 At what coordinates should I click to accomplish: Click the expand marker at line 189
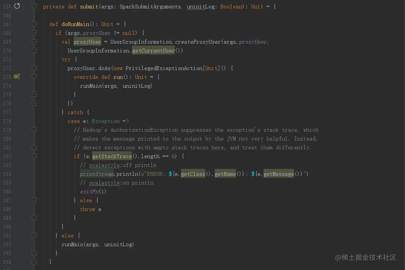[x=34, y=218]
